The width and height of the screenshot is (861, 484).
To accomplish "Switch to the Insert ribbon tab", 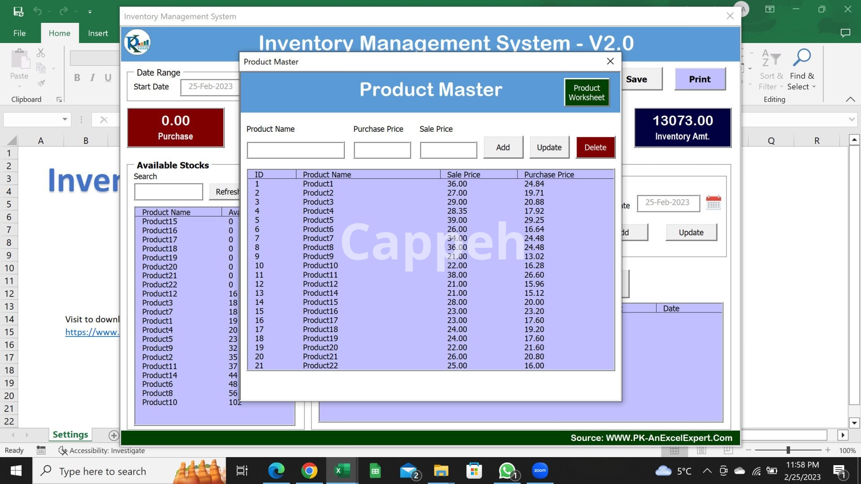I will click(98, 33).
